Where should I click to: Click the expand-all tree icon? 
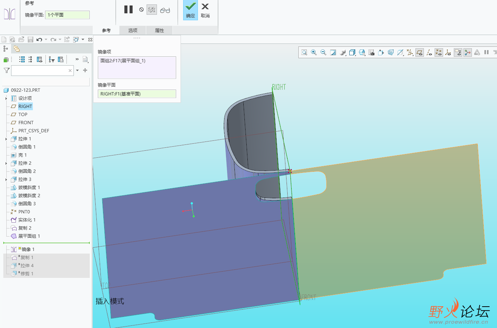click(22, 60)
